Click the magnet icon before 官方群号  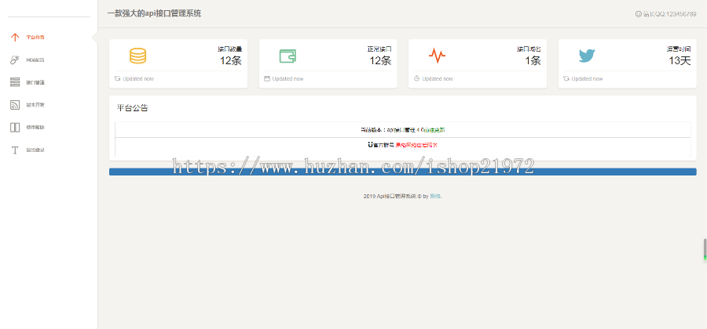(x=370, y=145)
